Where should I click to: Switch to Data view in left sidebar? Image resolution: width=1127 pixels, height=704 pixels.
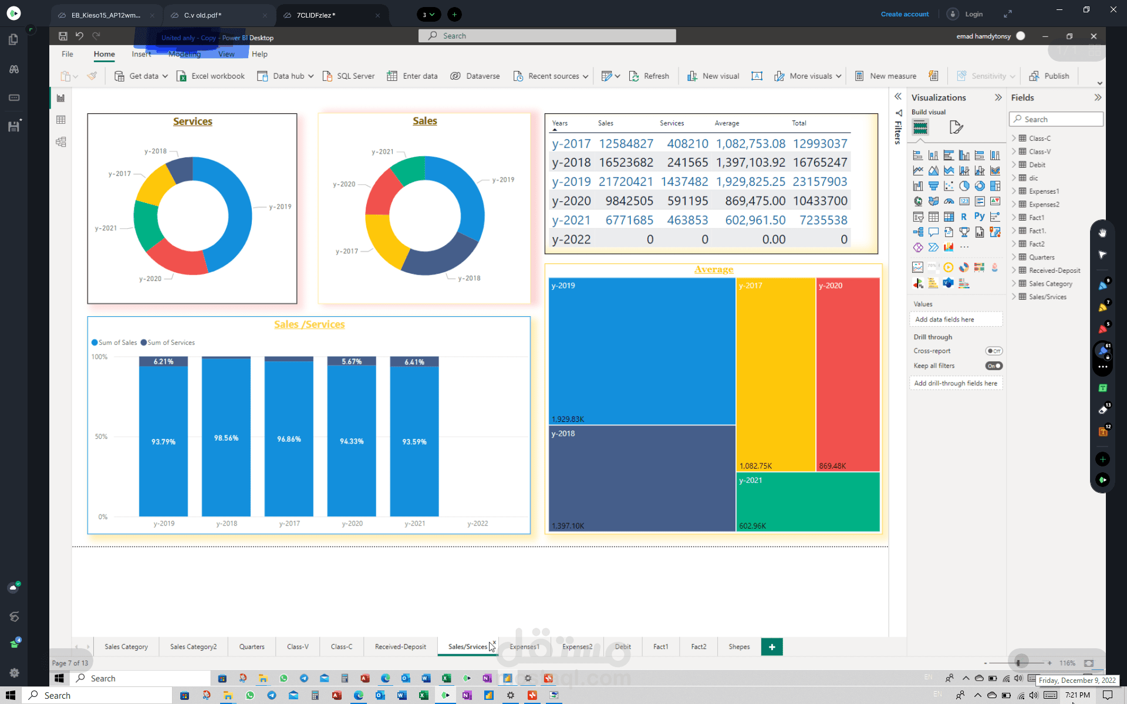[x=60, y=120]
